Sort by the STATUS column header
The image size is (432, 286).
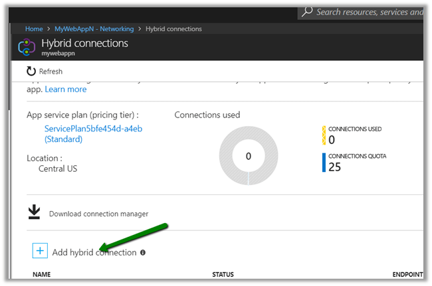click(223, 274)
